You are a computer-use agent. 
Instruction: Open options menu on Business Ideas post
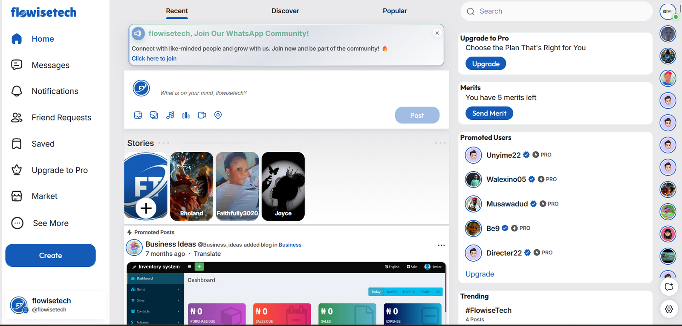tap(441, 245)
